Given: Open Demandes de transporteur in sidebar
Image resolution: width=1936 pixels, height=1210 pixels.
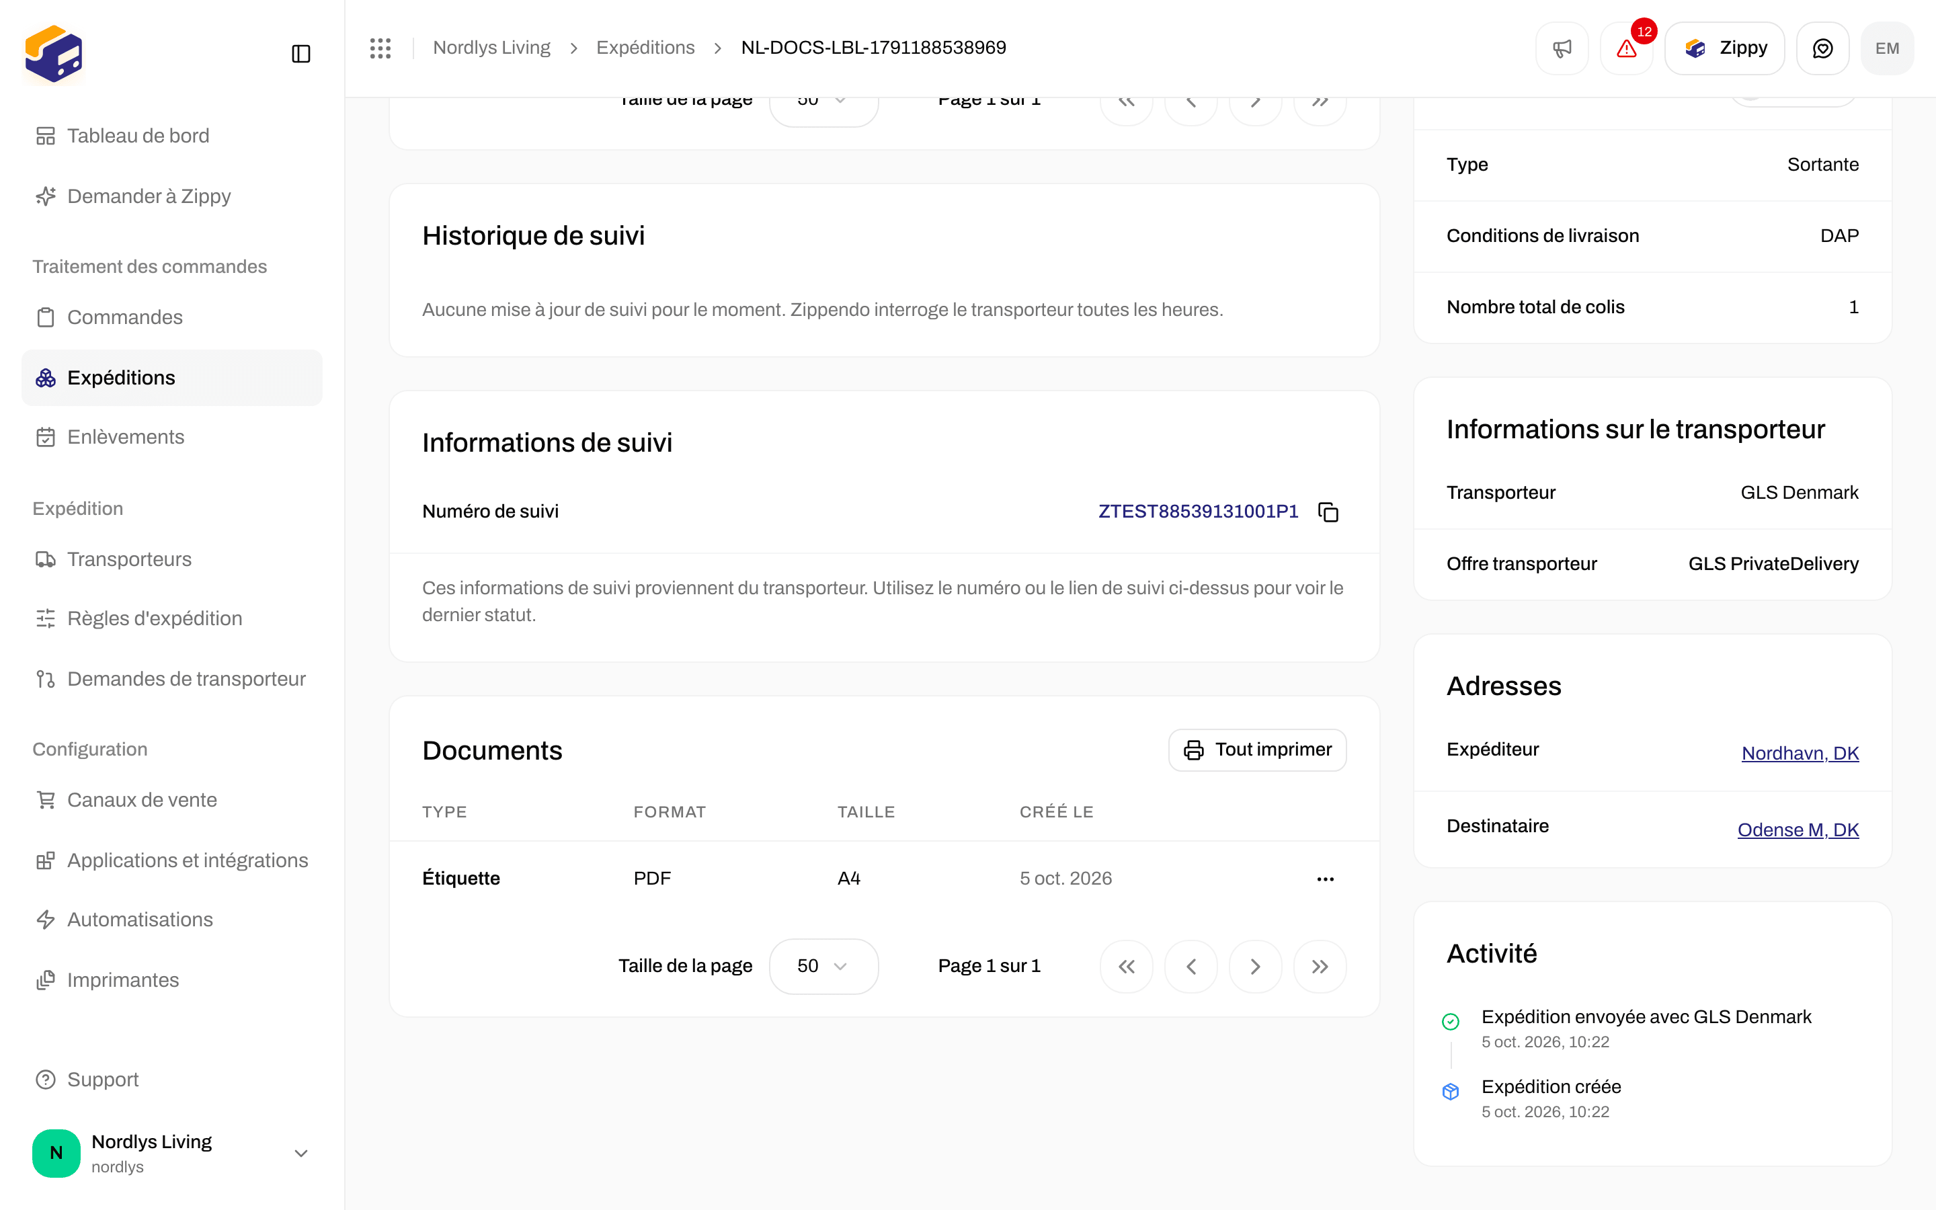Looking at the screenshot, I should (x=172, y=679).
